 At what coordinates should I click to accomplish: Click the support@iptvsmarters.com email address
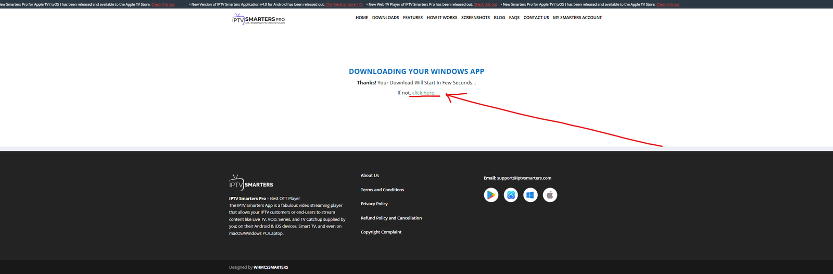tap(524, 178)
